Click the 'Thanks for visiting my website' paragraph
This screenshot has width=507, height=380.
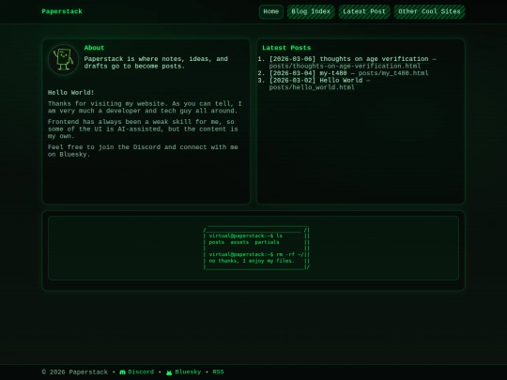coord(145,107)
